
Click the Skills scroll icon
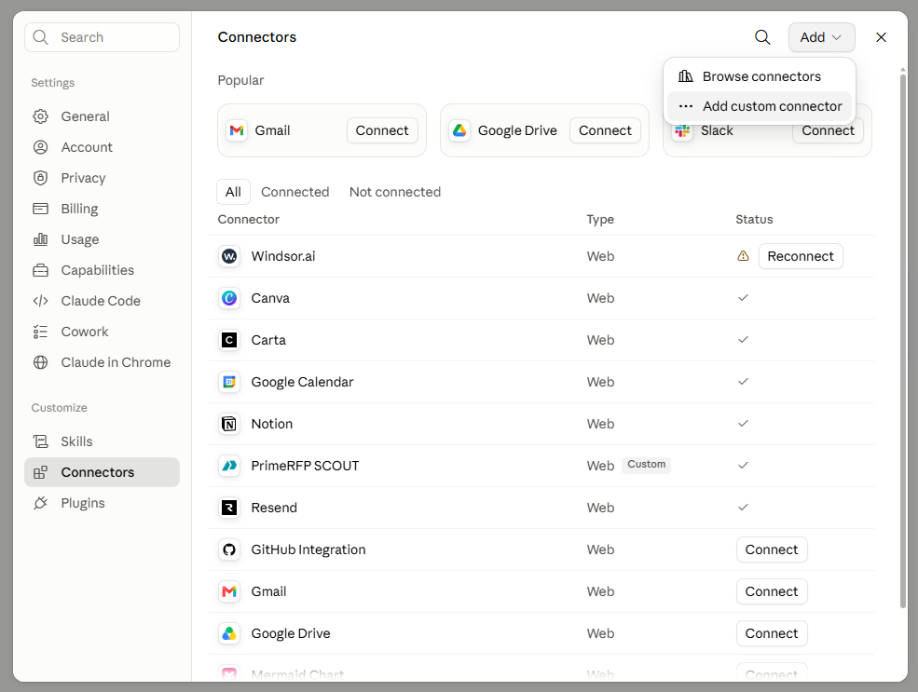pyautogui.click(x=40, y=441)
